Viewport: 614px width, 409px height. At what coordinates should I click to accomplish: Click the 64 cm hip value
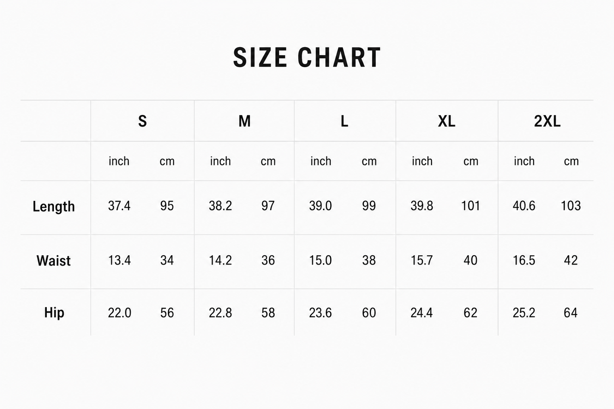tap(571, 313)
